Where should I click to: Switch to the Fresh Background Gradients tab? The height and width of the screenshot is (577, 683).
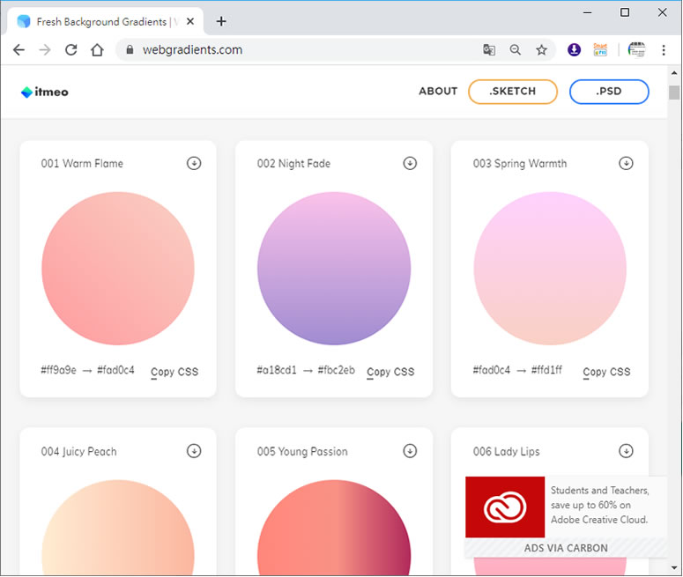[x=106, y=21]
